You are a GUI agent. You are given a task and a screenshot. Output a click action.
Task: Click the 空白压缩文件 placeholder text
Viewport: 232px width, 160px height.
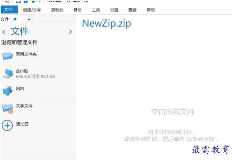(173, 112)
